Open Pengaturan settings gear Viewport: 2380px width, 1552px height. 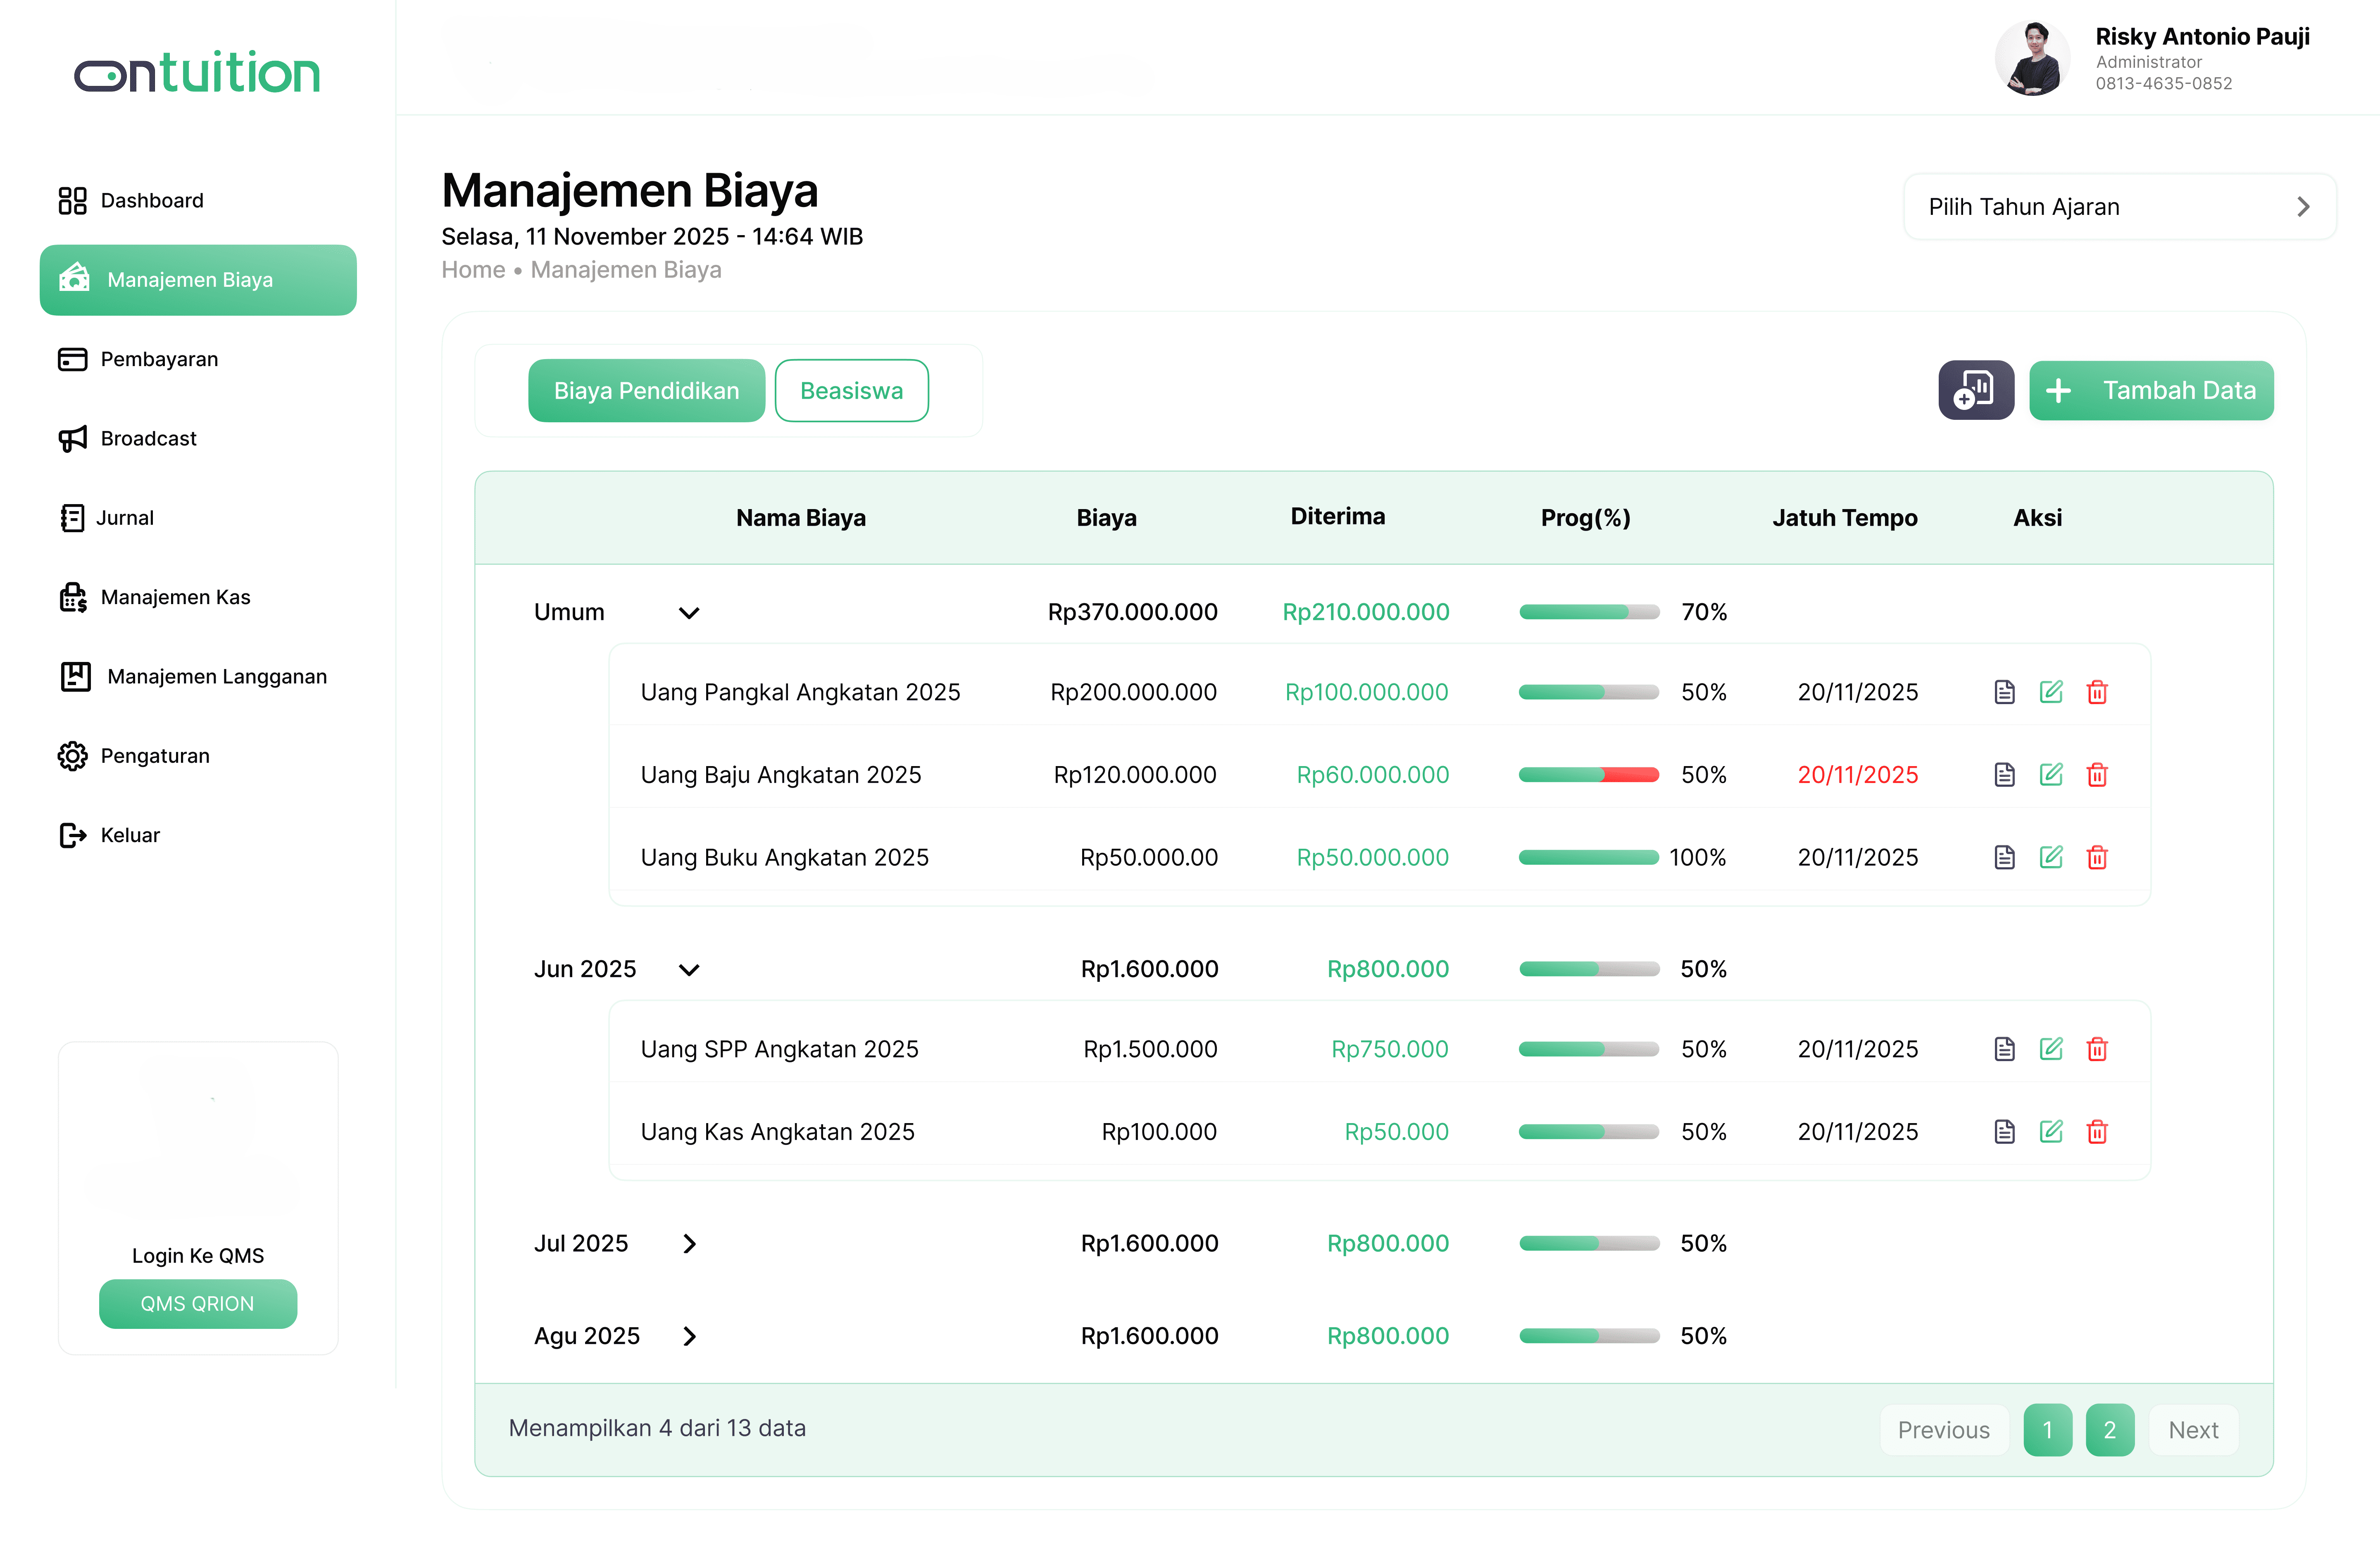[73, 756]
